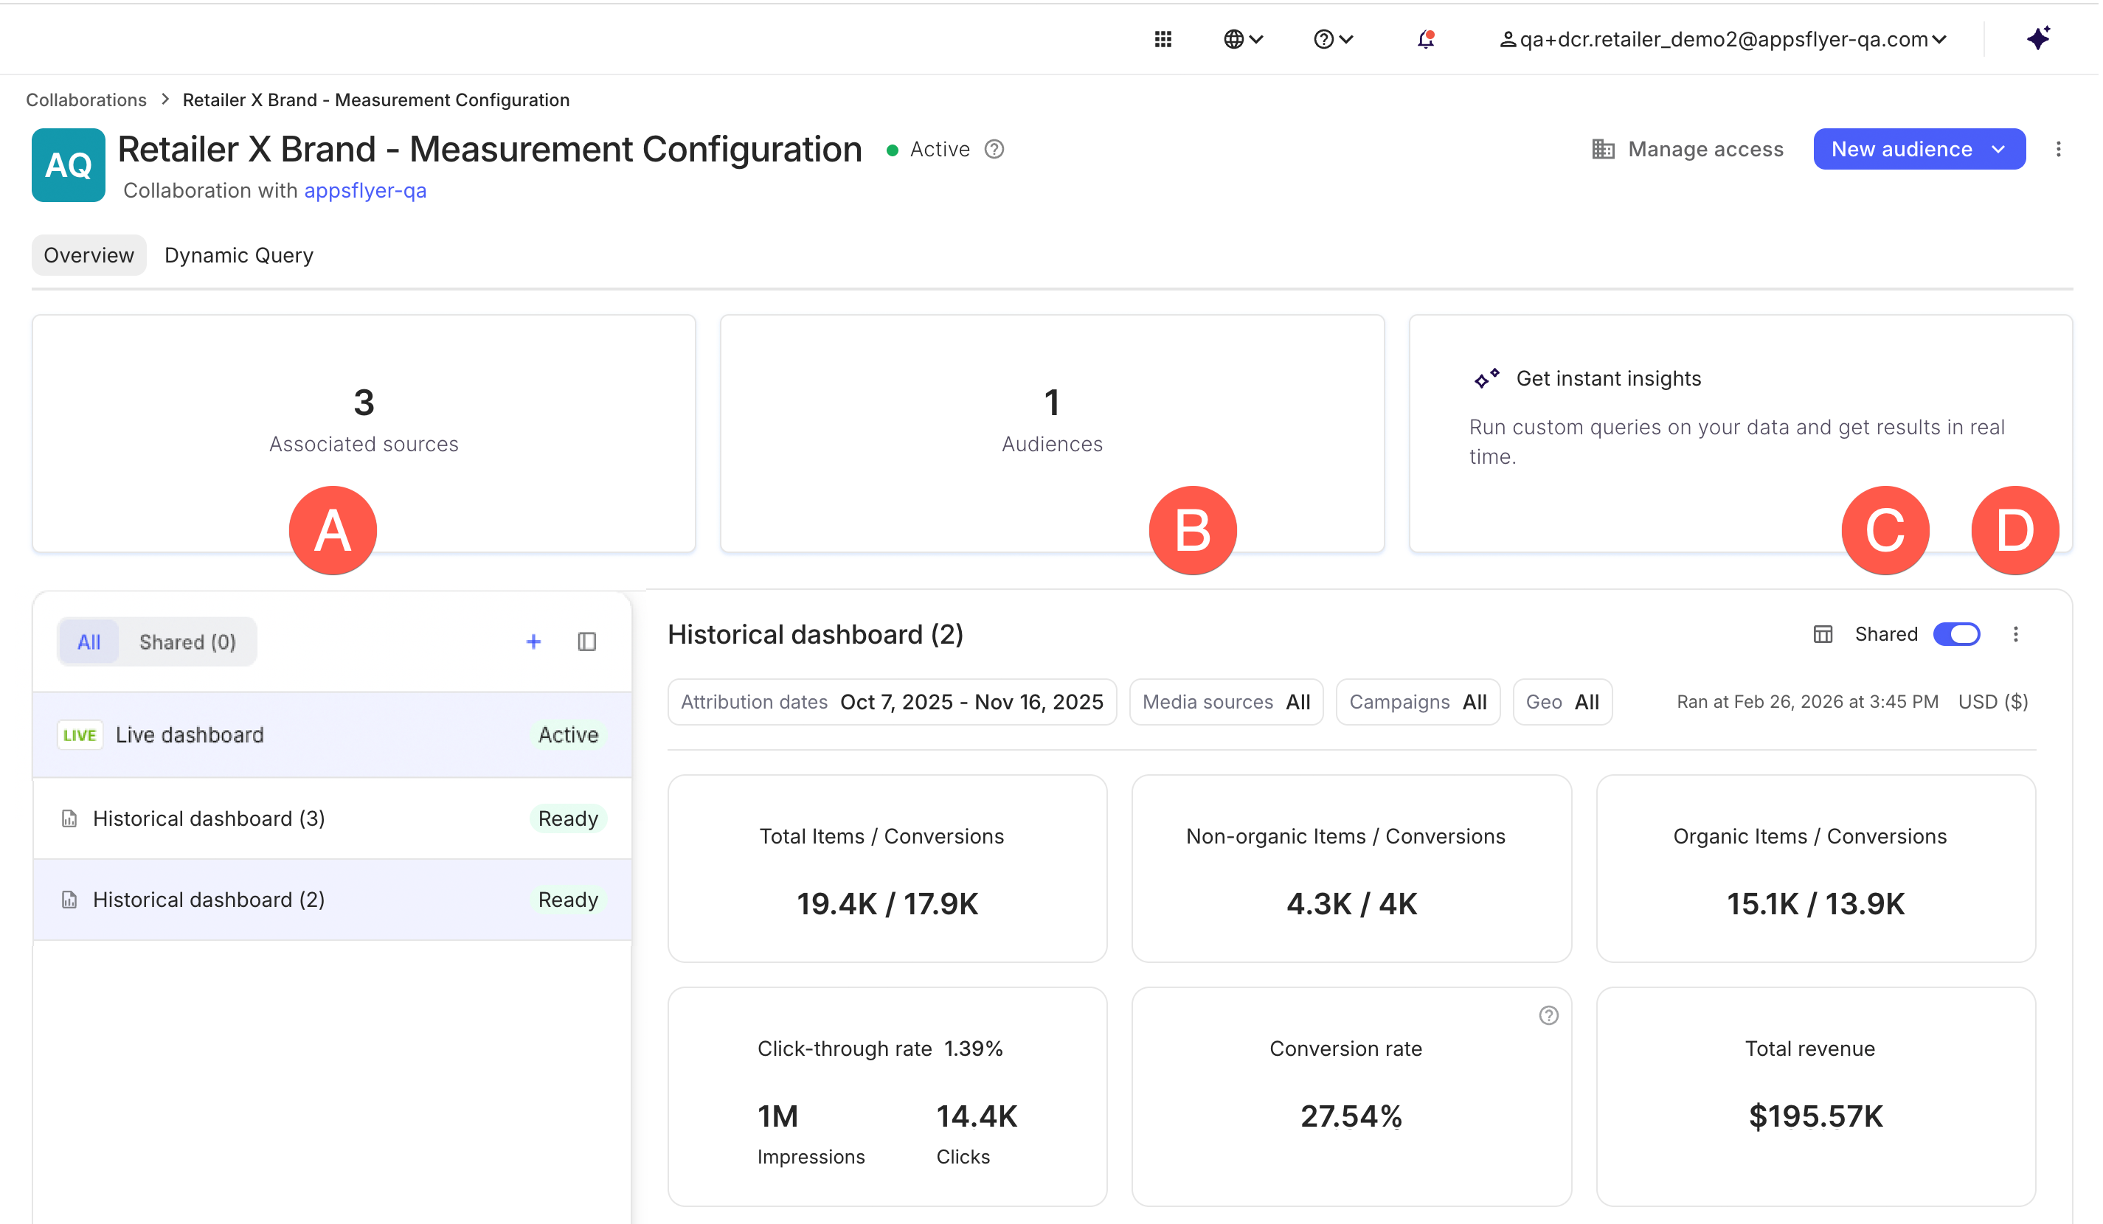This screenshot has width=2103, height=1224.
Task: Open the appsflyer-qa collaborator link
Action: pos(366,190)
